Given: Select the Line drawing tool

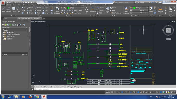Looking at the screenshot, I should pyautogui.click(x=3, y=10).
